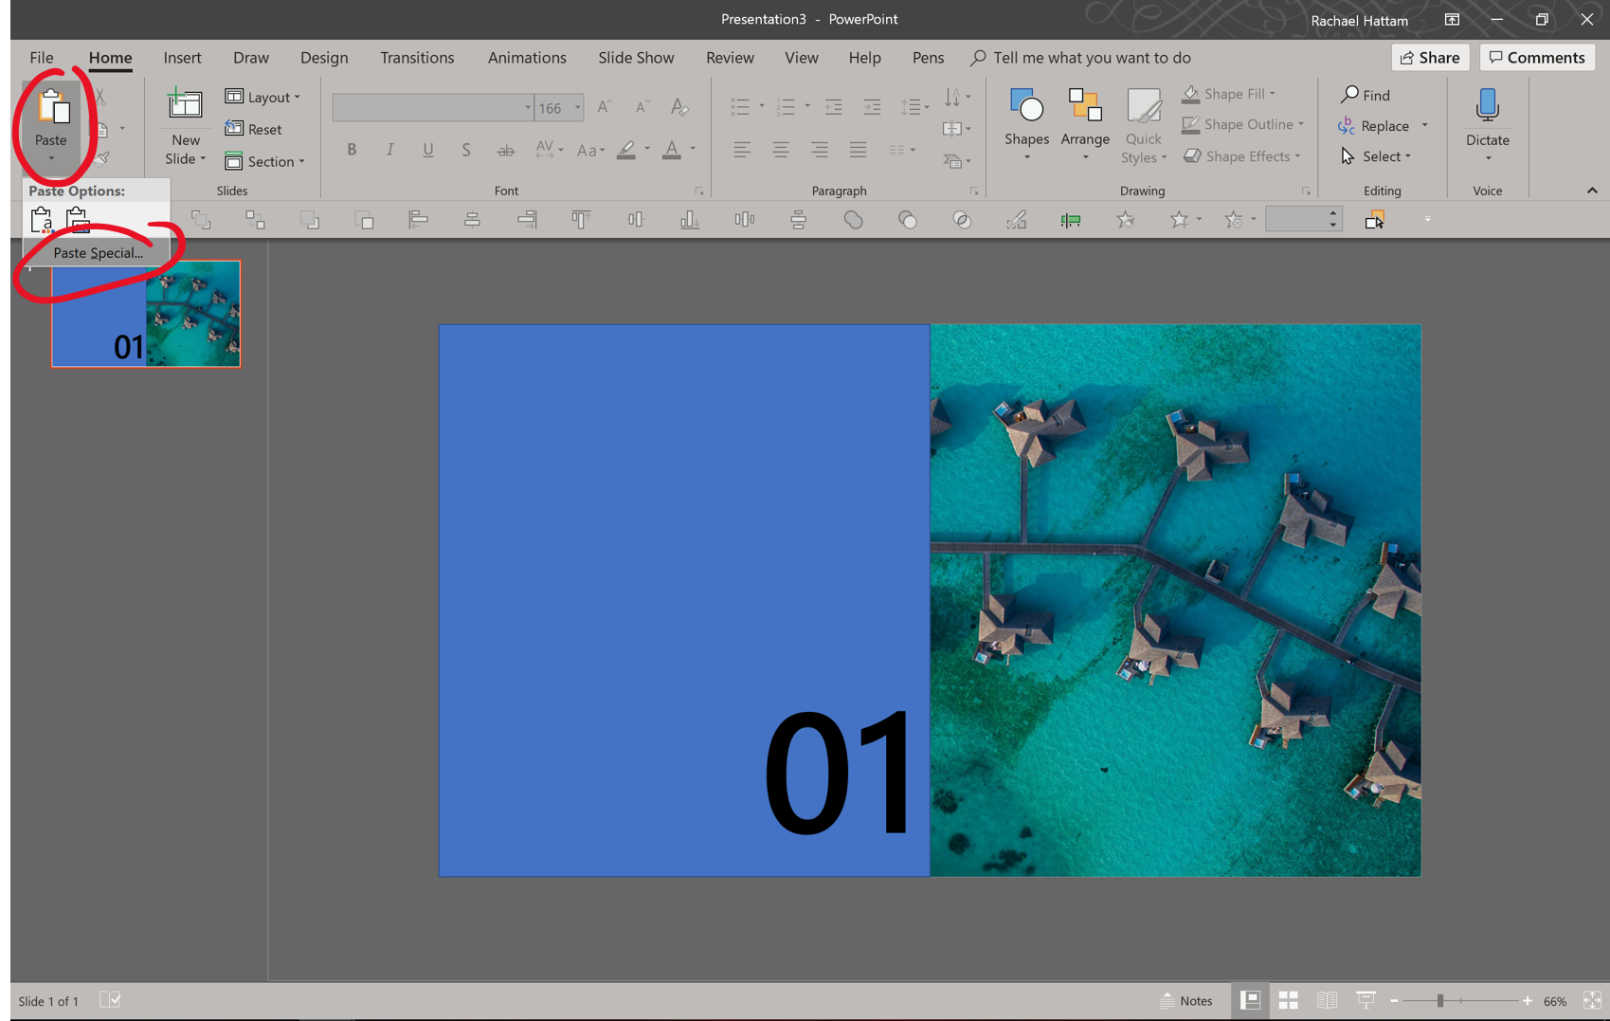Click the Share button
Screen dimensions: 1610x1021
[1430, 57]
